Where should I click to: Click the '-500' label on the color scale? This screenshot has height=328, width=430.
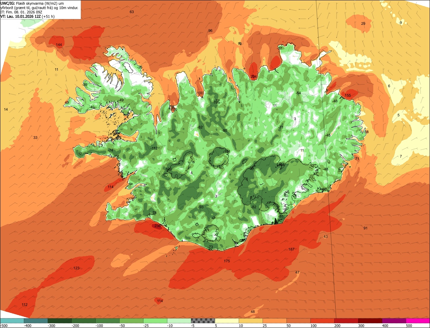click(x=4, y=326)
